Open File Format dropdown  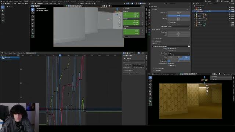point(179,55)
